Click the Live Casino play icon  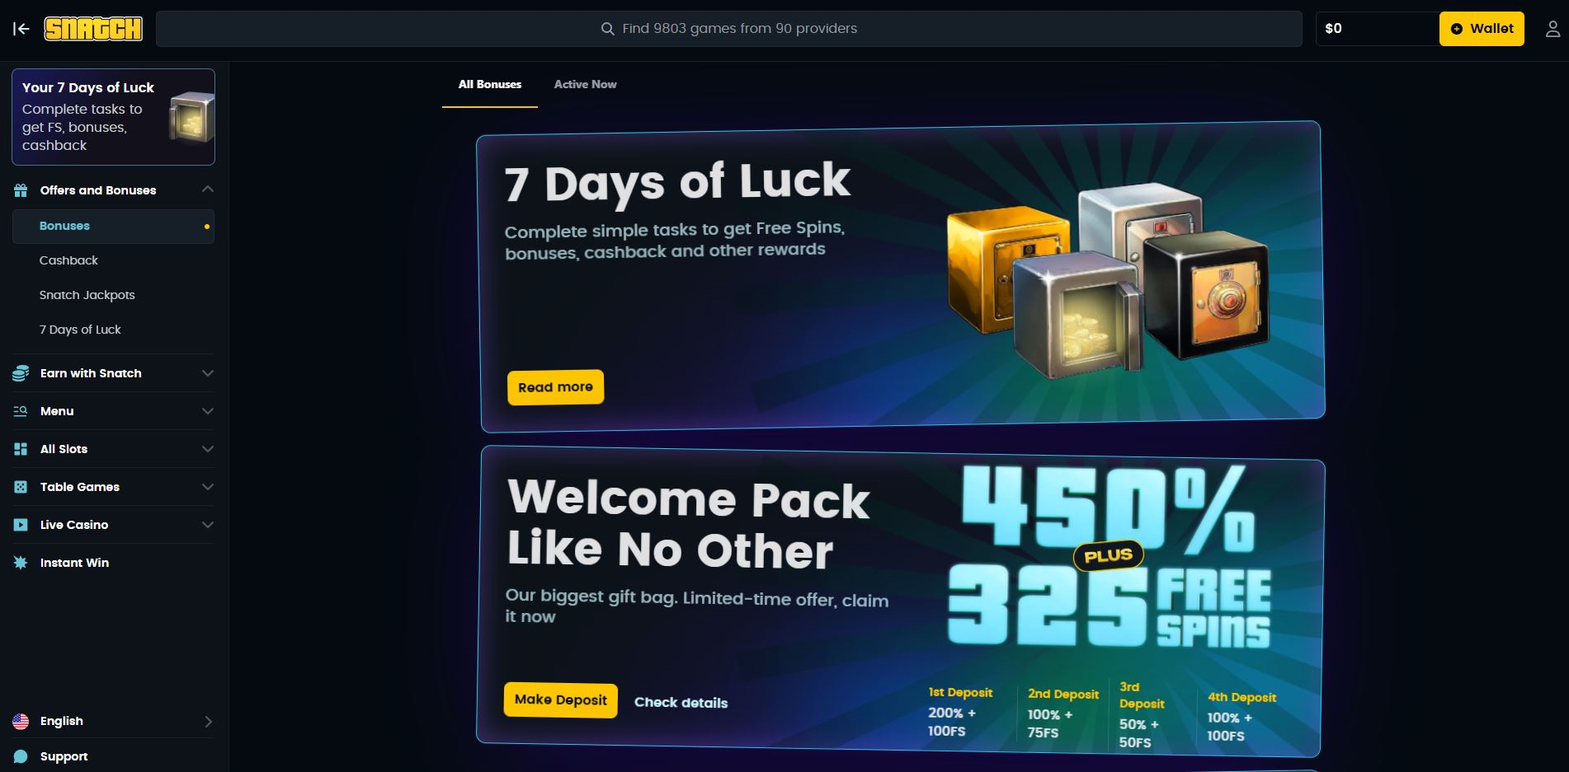(x=21, y=525)
